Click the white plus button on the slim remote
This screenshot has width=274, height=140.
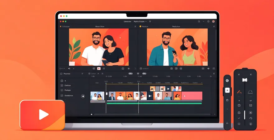click(x=227, y=90)
